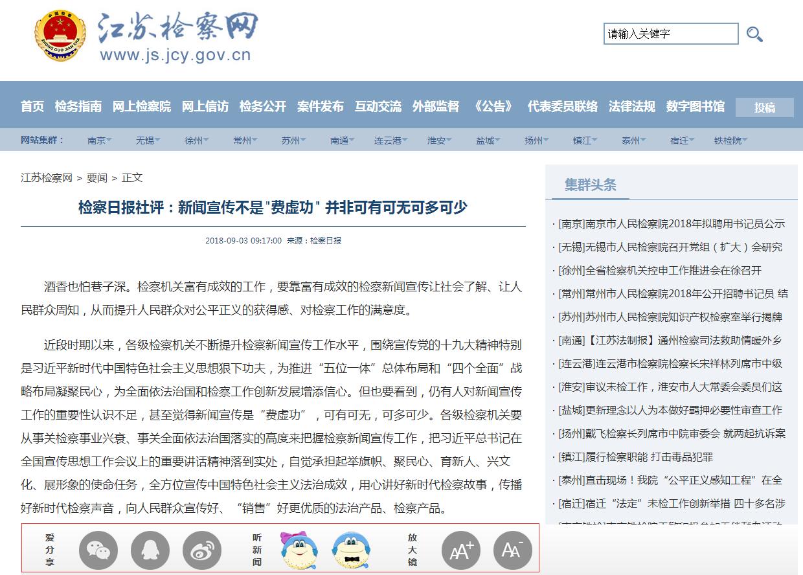Click the Jiangsu Procuratorate emblem logo
This screenshot has width=803, height=575.
[x=60, y=36]
